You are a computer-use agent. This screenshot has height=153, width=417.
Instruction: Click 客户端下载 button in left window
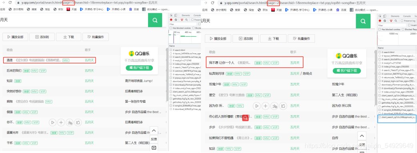(x=139, y=68)
